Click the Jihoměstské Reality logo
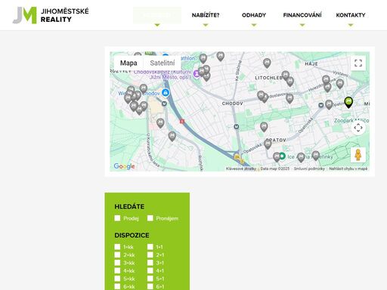The image size is (387, 290). click(x=51, y=15)
